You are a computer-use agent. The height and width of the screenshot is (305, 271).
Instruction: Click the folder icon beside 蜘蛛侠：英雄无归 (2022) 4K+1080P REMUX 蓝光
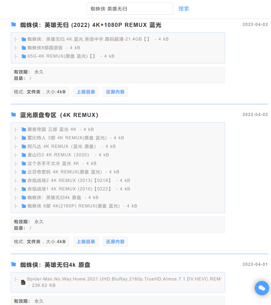coord(14,24)
